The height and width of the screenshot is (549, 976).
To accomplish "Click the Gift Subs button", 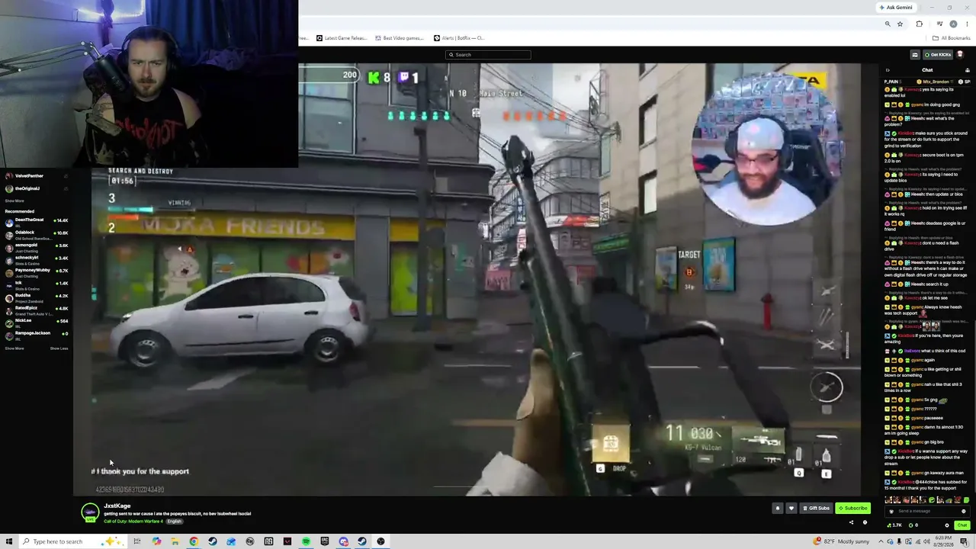I will (816, 508).
